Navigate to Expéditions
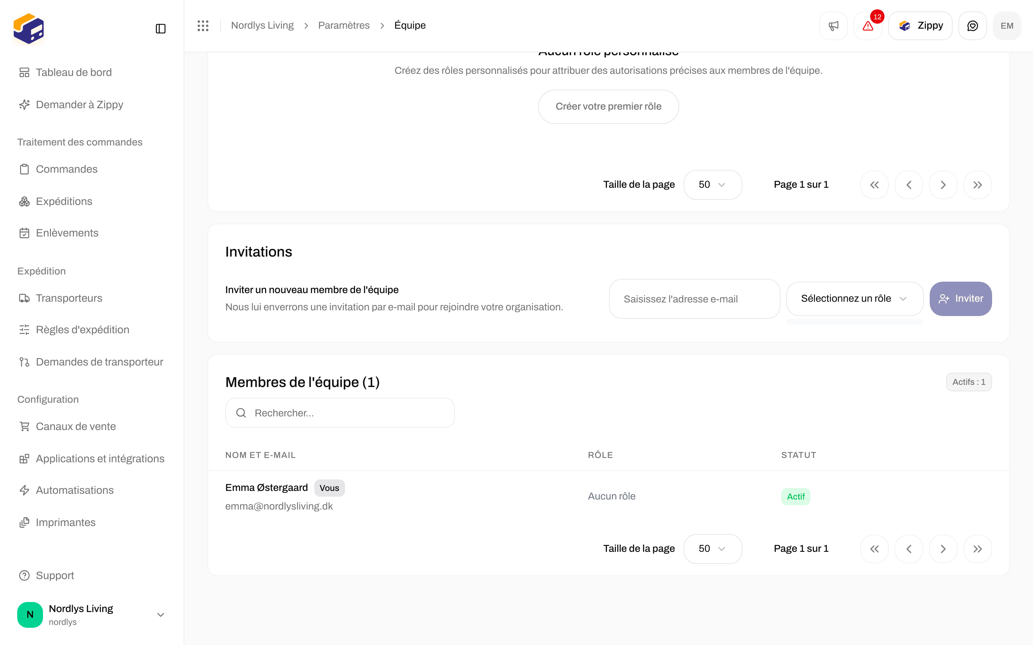Screen dimensions: 1033x645 click(x=56, y=201)
